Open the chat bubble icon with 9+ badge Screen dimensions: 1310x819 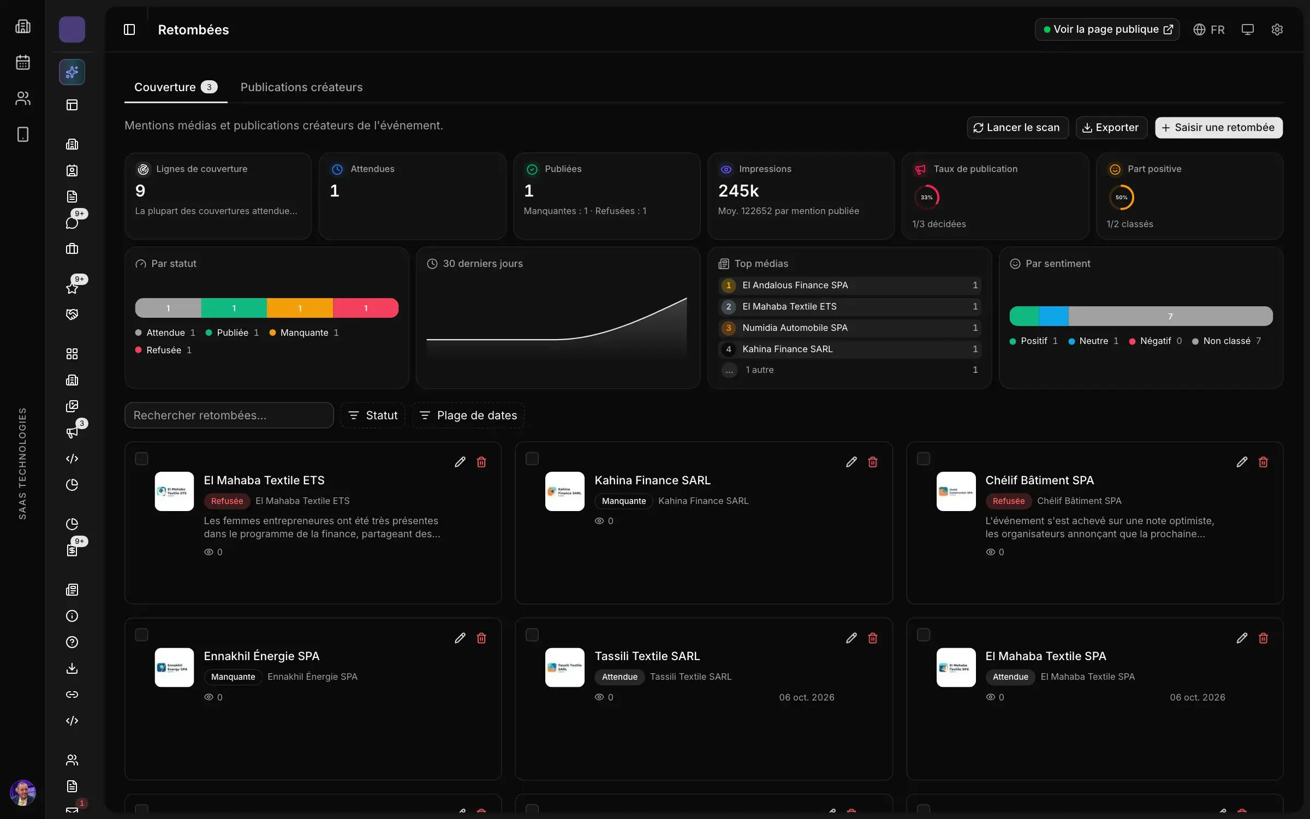(x=72, y=223)
